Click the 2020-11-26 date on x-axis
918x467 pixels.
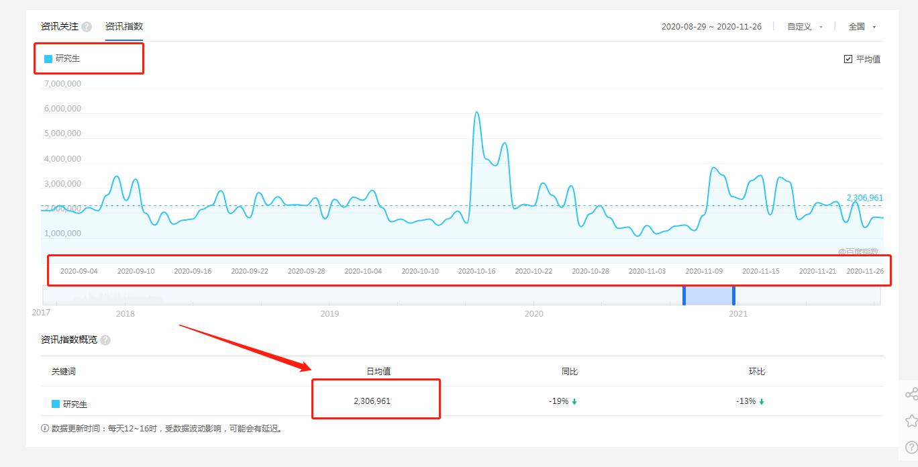coord(865,271)
